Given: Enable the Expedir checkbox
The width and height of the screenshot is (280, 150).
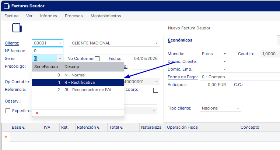Looking at the screenshot, I should (8, 111).
